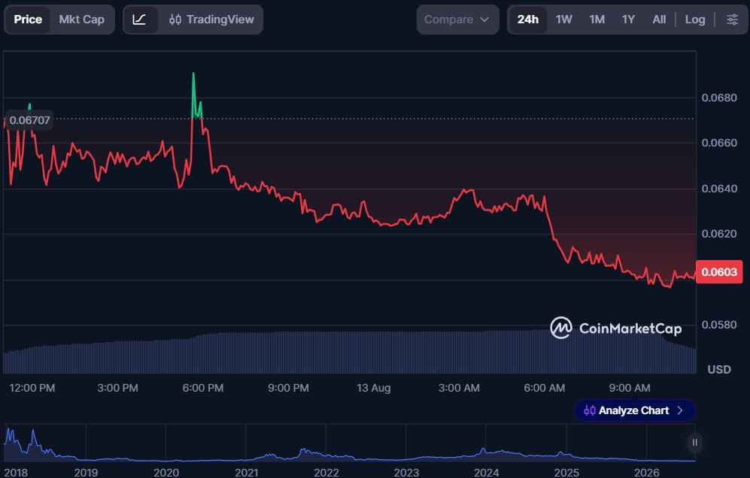Select the All time range

point(659,20)
